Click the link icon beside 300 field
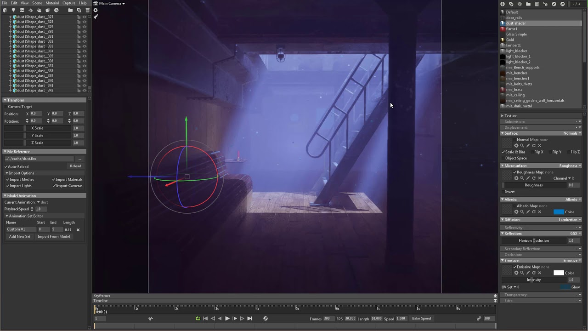The height and width of the screenshot is (331, 588). pos(479,319)
